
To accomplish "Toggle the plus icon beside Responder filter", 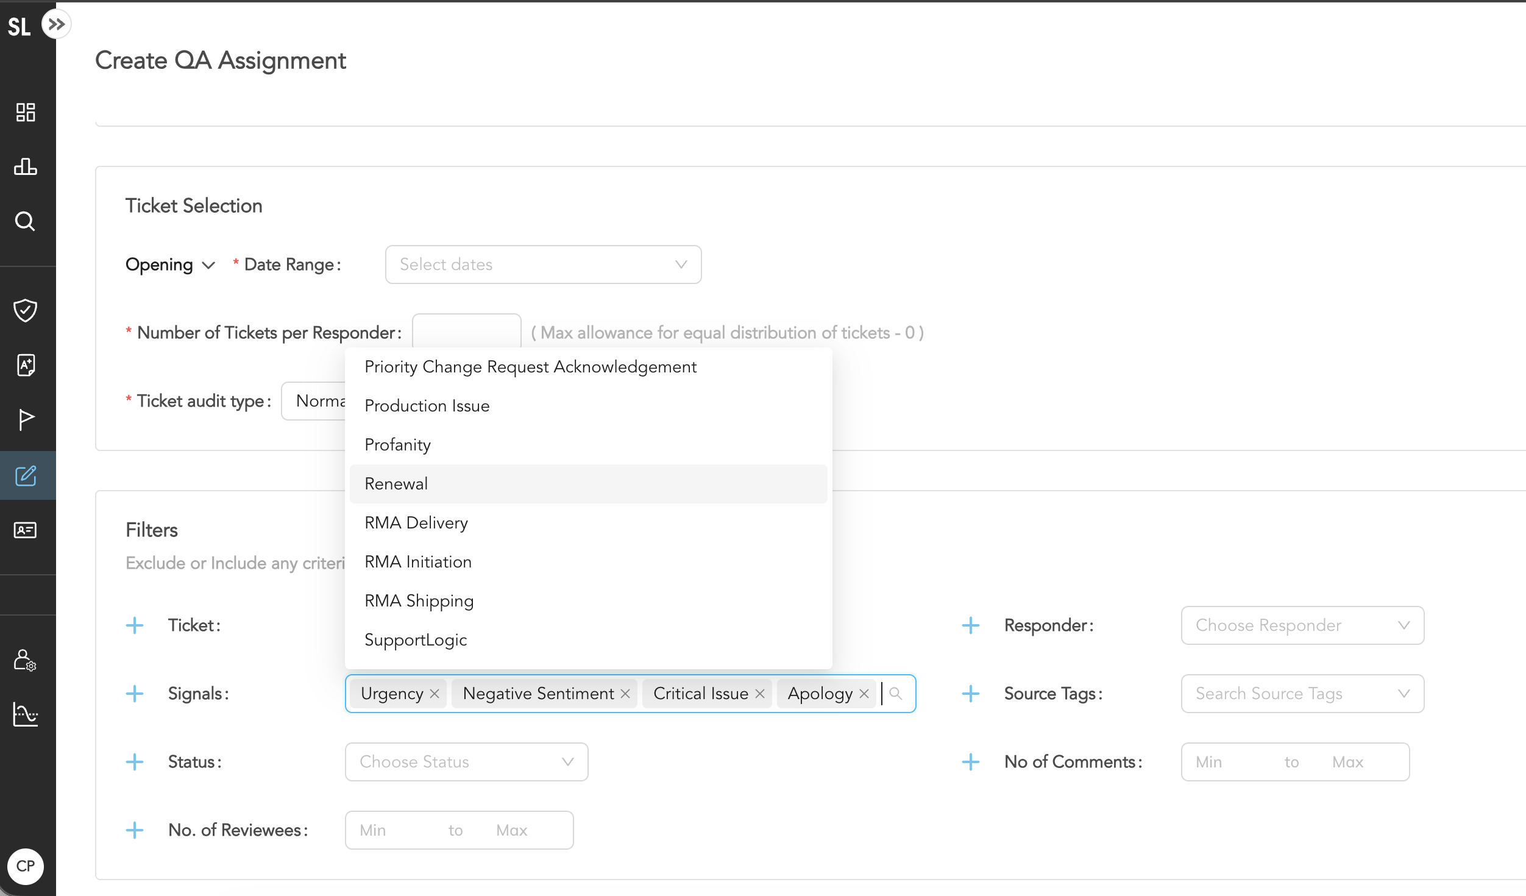I will 971,625.
